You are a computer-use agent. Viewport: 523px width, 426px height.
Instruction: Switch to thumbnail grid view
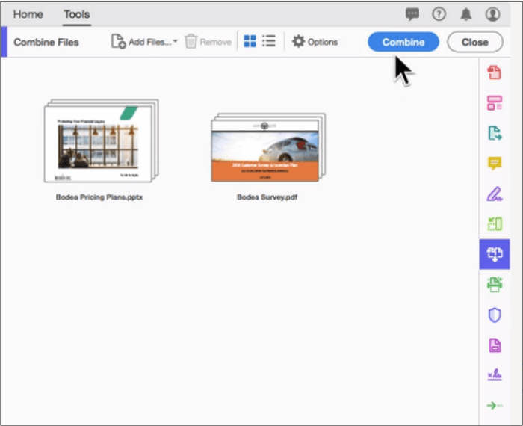tap(250, 41)
